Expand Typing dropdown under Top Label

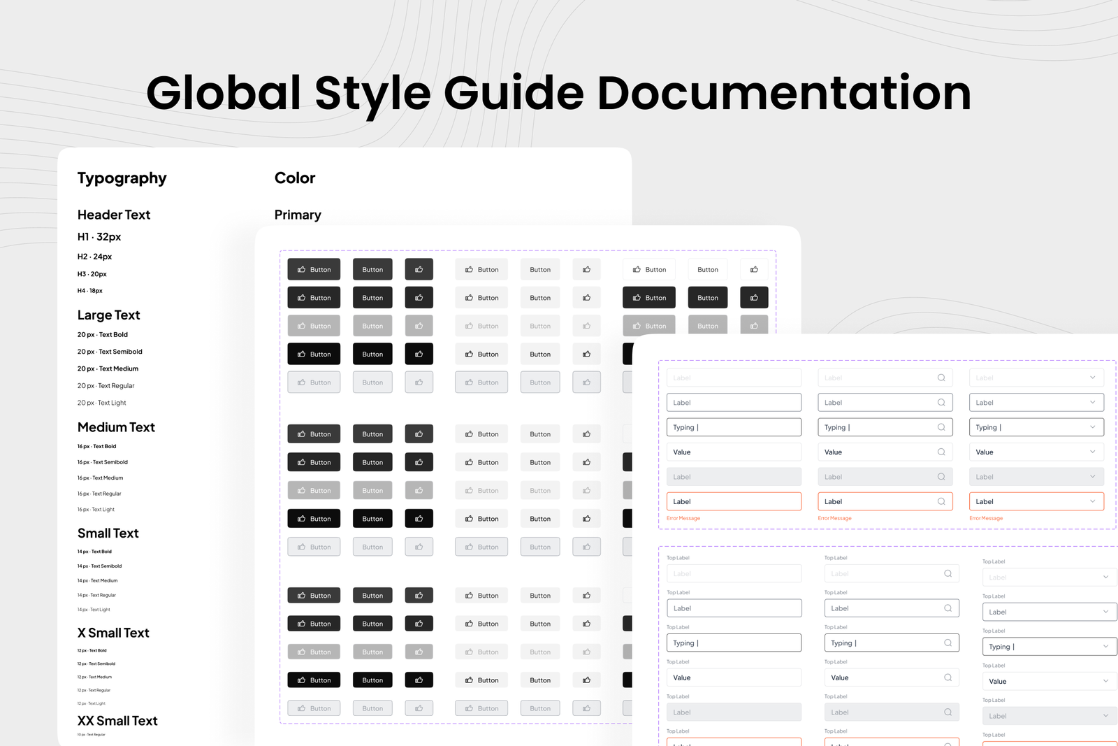tap(1050, 647)
